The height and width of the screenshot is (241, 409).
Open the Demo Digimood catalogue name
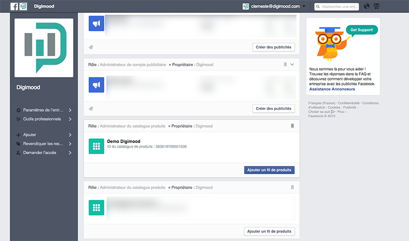124,141
